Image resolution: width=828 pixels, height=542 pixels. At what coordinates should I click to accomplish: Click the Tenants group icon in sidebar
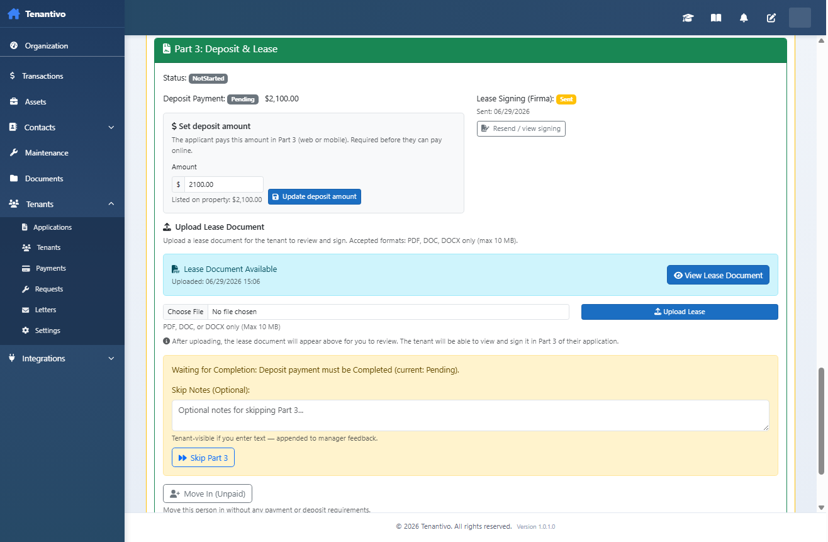tap(14, 204)
